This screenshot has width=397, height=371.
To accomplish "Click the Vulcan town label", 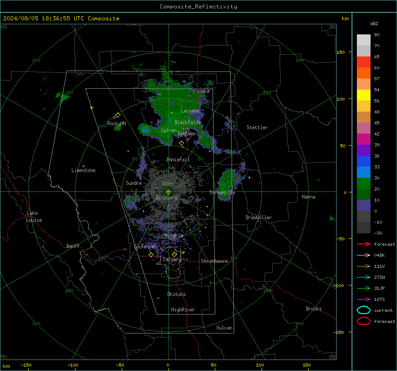I will pos(224,328).
